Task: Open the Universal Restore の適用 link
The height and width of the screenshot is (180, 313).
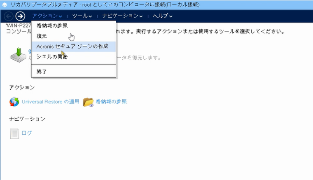Action: click(x=51, y=102)
